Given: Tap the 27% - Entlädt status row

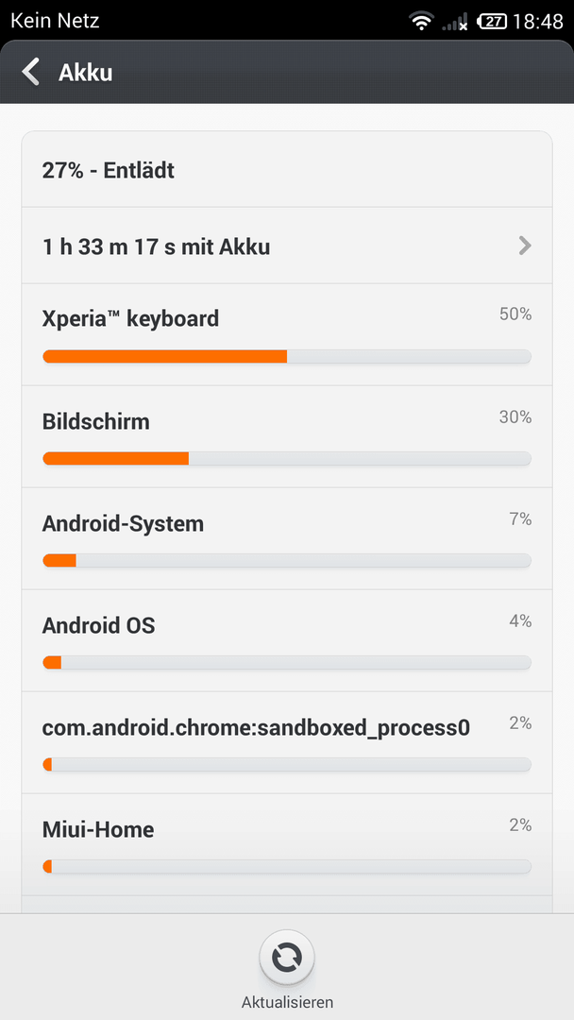Looking at the screenshot, I should (x=287, y=170).
